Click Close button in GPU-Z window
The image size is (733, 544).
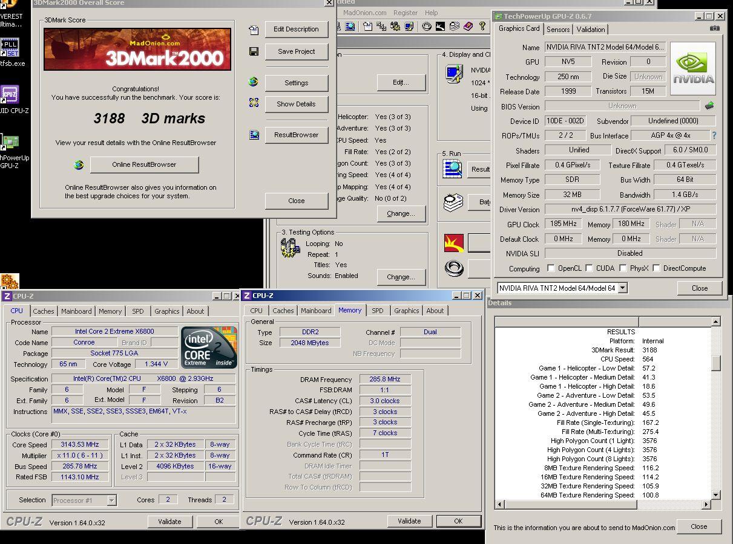pyautogui.click(x=700, y=288)
